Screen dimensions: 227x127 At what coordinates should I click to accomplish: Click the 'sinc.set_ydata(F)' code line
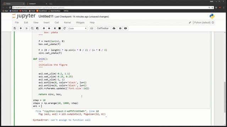[50, 53]
